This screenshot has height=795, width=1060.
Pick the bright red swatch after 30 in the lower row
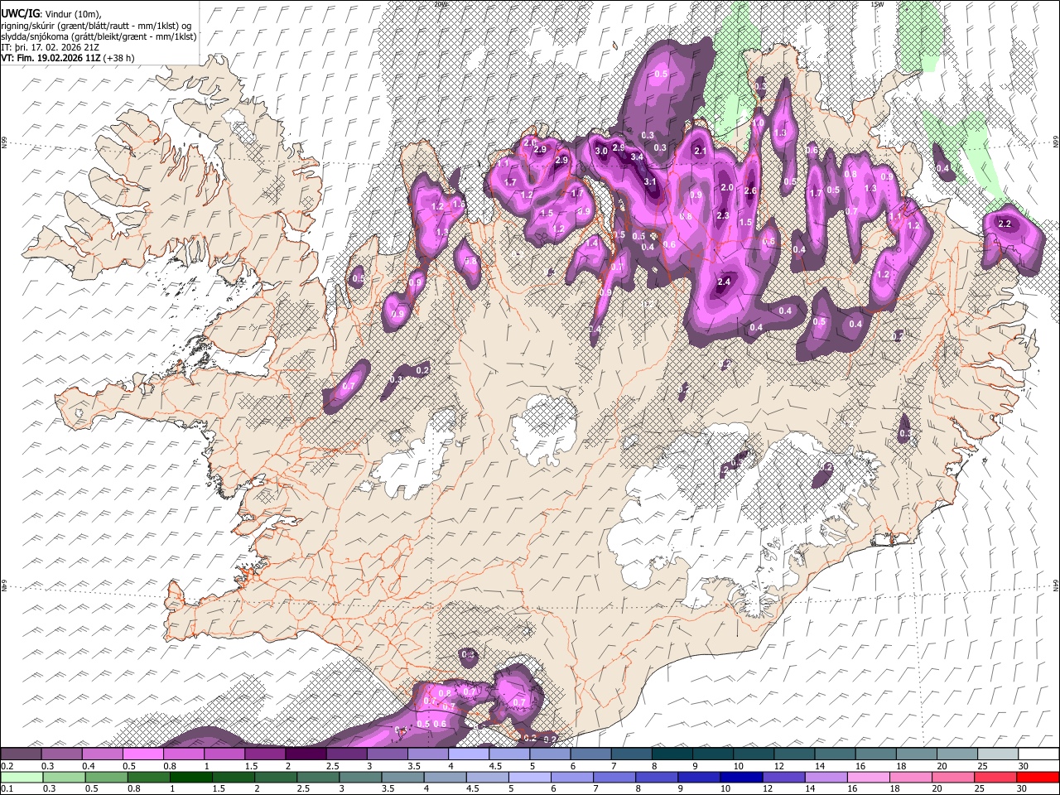[1038, 777]
